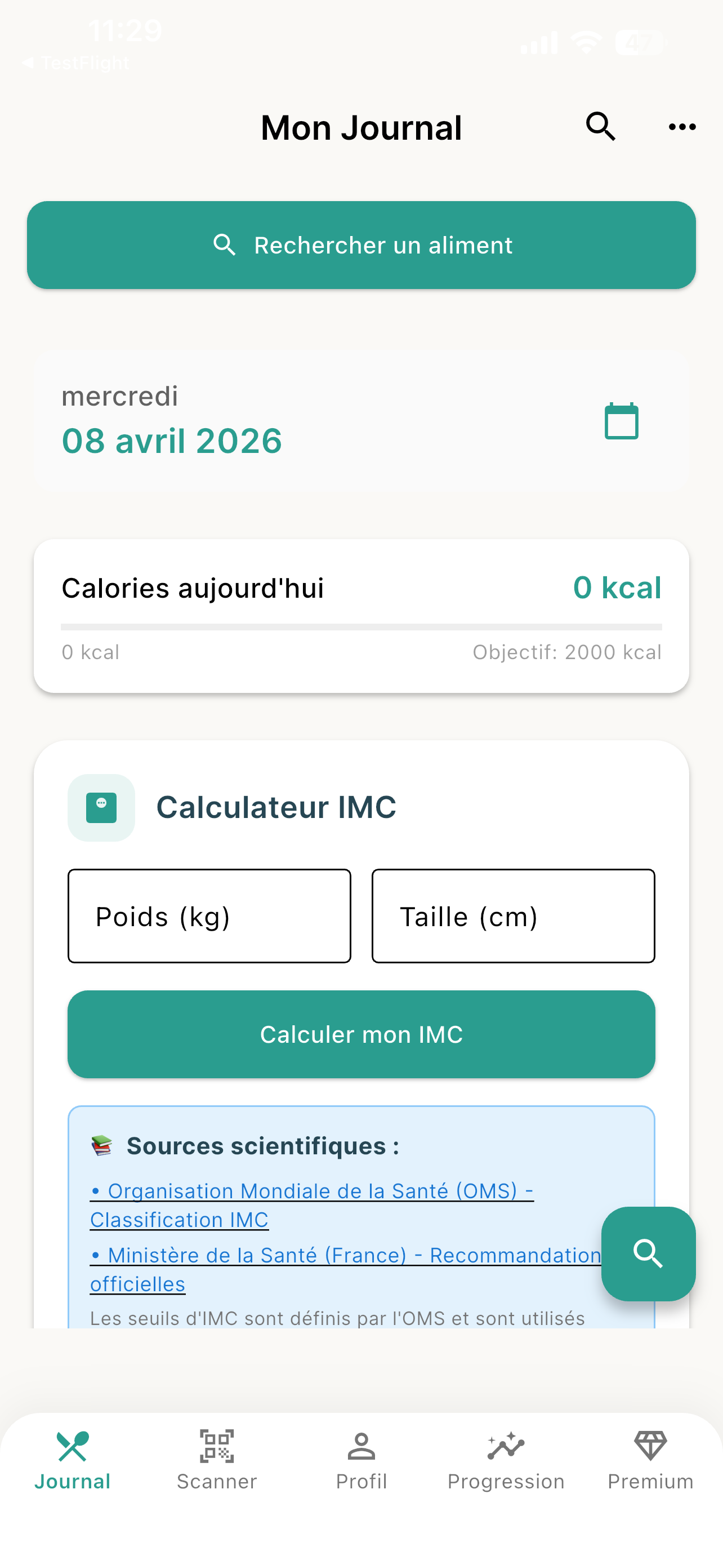Select the Journal tab
The height and width of the screenshot is (1565, 723).
(x=72, y=1459)
